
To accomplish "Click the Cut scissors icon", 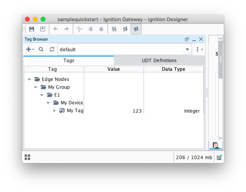I will coord(79,29).
